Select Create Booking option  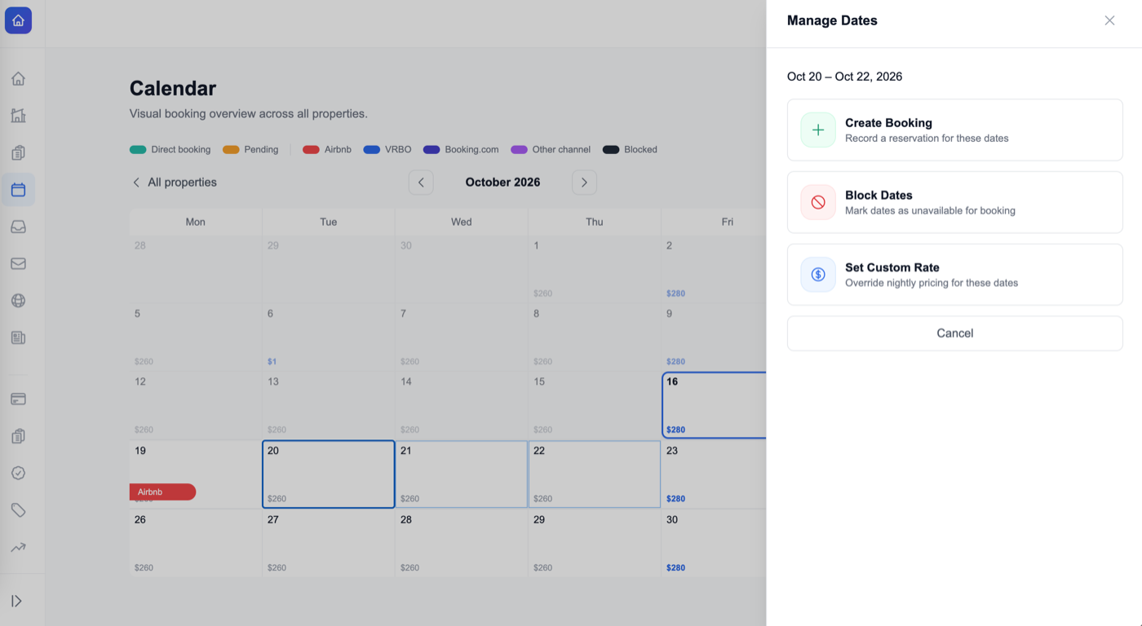(x=954, y=130)
